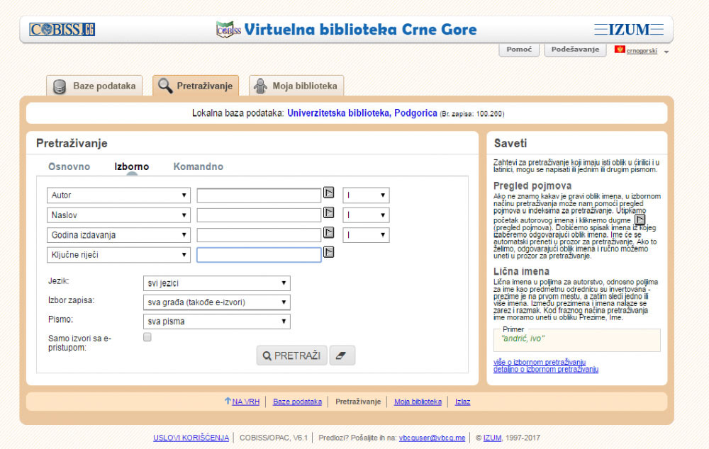Click the Pomoć help button
This screenshot has height=449, width=709.
click(x=519, y=50)
